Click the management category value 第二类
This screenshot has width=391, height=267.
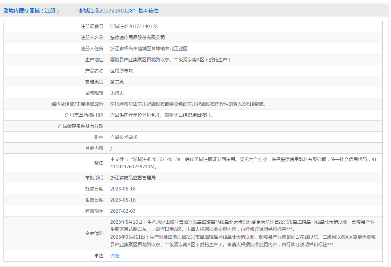[117, 82]
